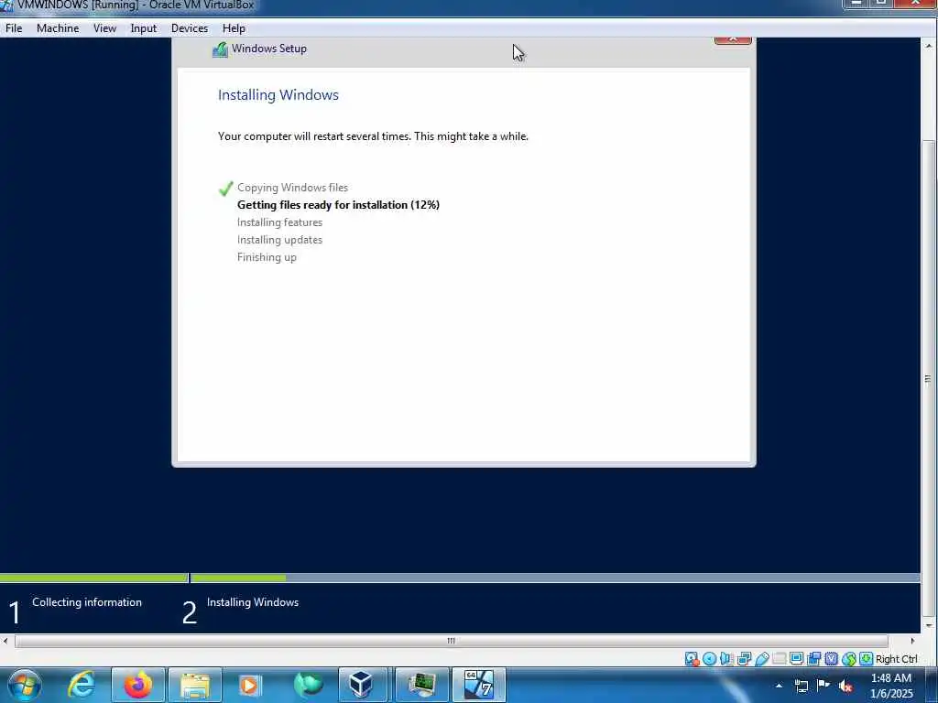The height and width of the screenshot is (703, 938).
Task: Click the display settings status icon
Action: click(x=796, y=659)
